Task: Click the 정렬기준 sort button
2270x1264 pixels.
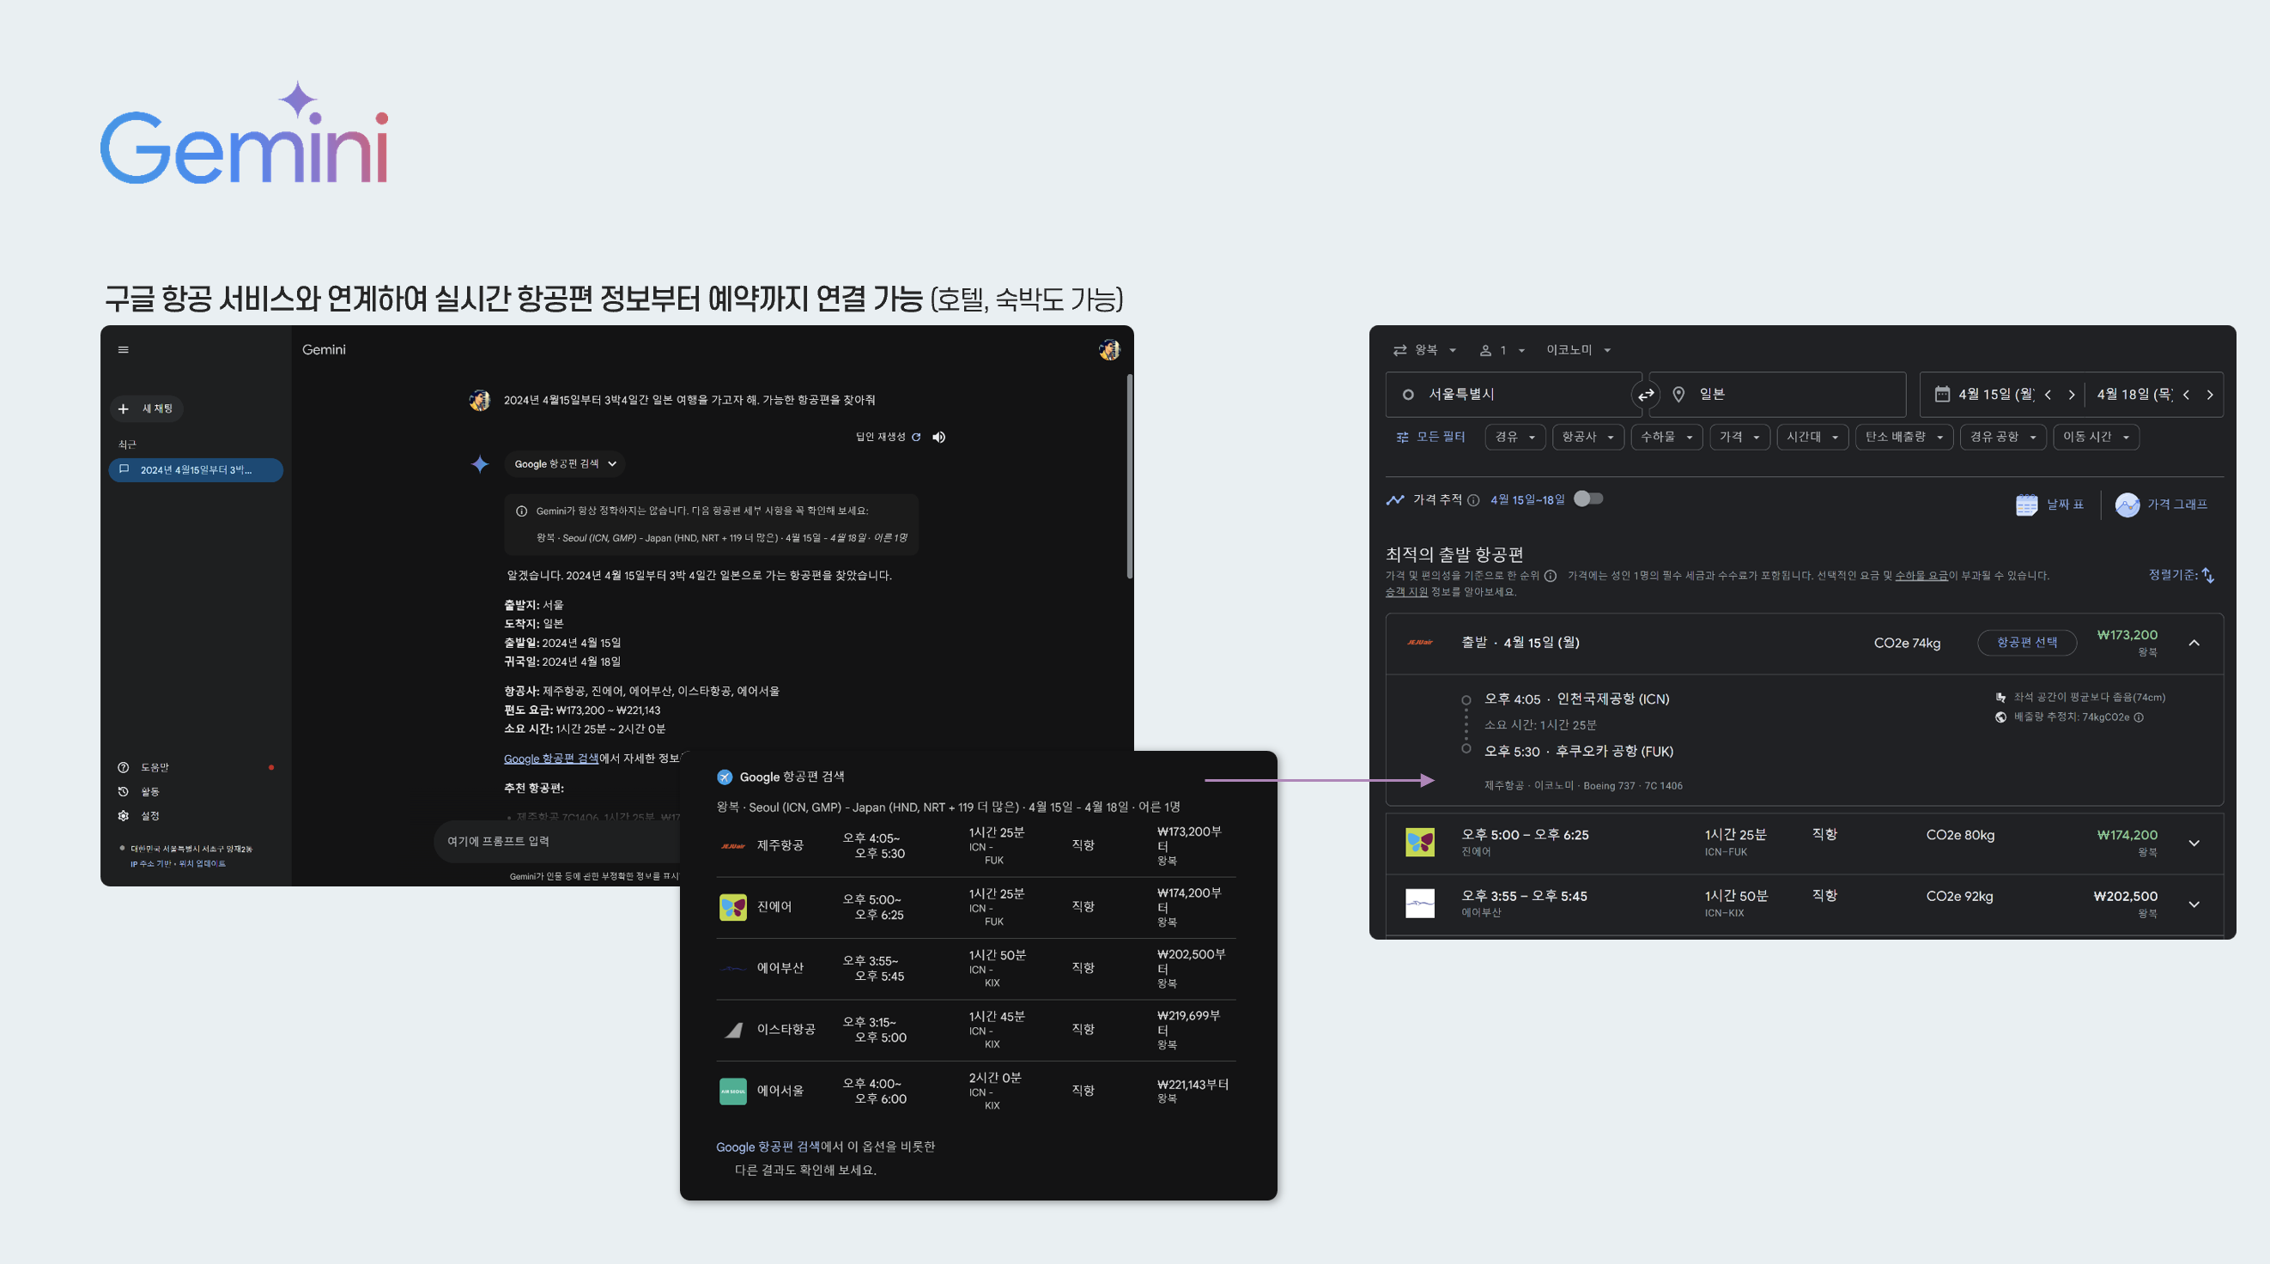Action: pos(2181,575)
